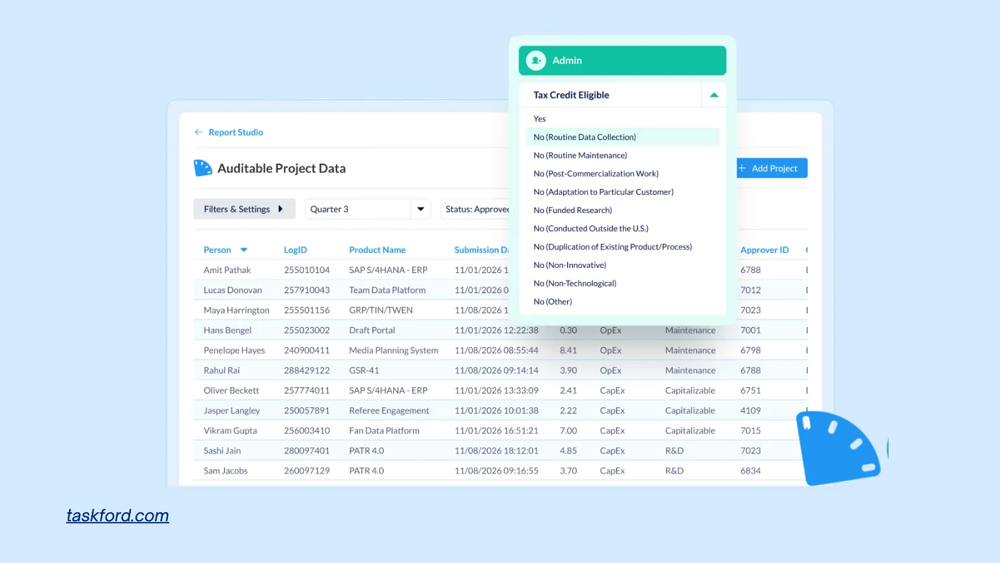Image resolution: width=1000 pixels, height=563 pixels.
Task: Click the back arrow beside Report Studio
Action: (199, 132)
